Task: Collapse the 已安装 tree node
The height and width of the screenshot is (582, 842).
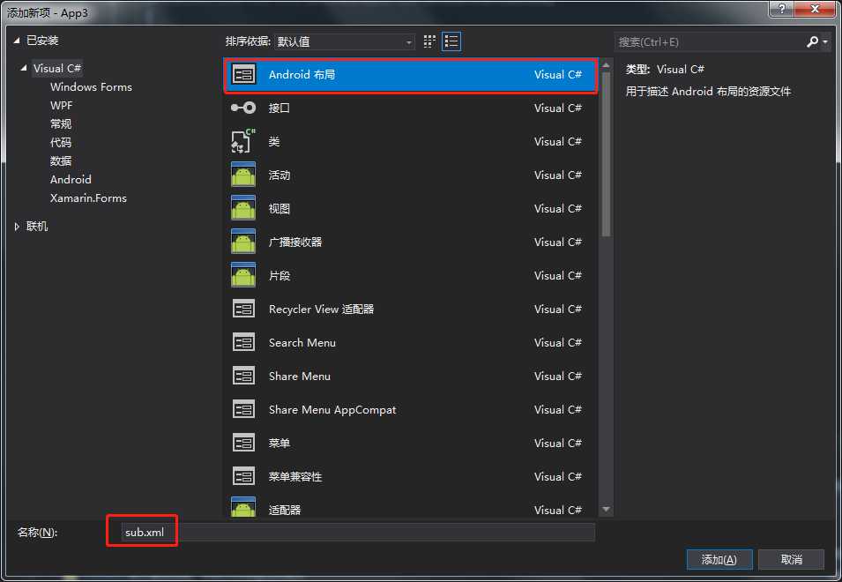Action: pyautogui.click(x=17, y=41)
